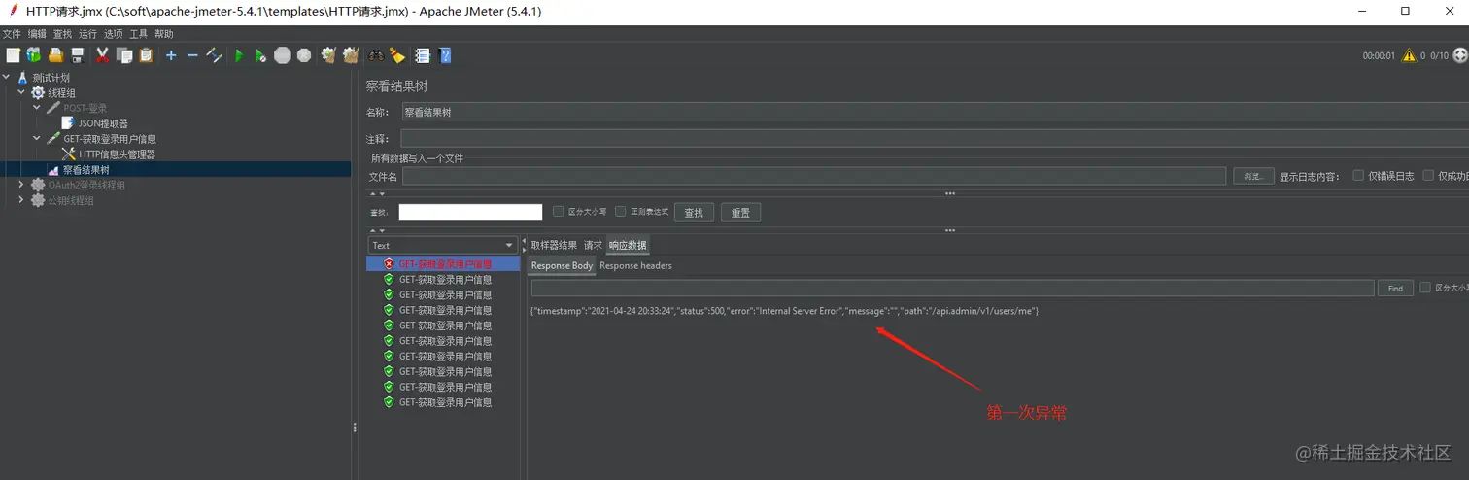Screen dimensions: 1469x480
Task: Clear results with the single broom-gear icon
Action: (x=328, y=55)
